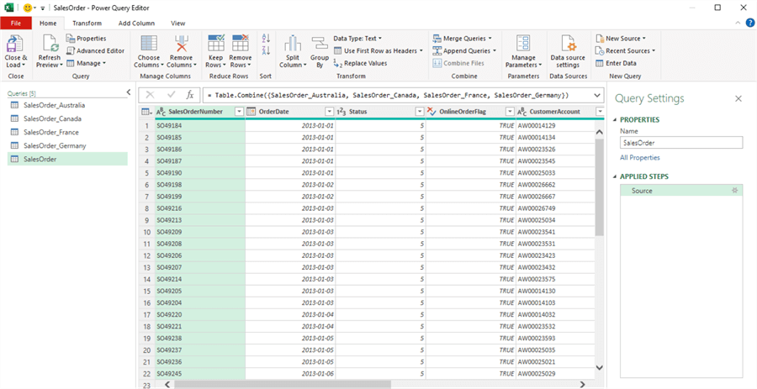Switch to the Transform tab
757x389 pixels.
[x=87, y=23]
